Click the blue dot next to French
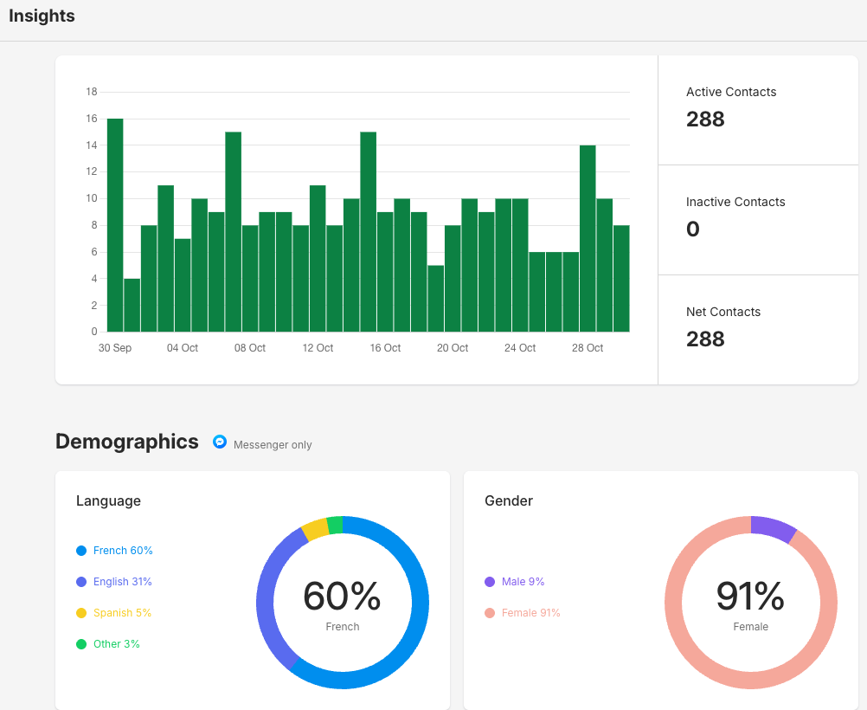 [x=81, y=551]
